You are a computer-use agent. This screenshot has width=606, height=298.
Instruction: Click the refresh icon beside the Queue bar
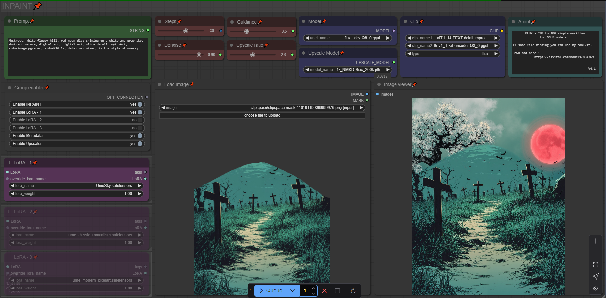[353, 291]
